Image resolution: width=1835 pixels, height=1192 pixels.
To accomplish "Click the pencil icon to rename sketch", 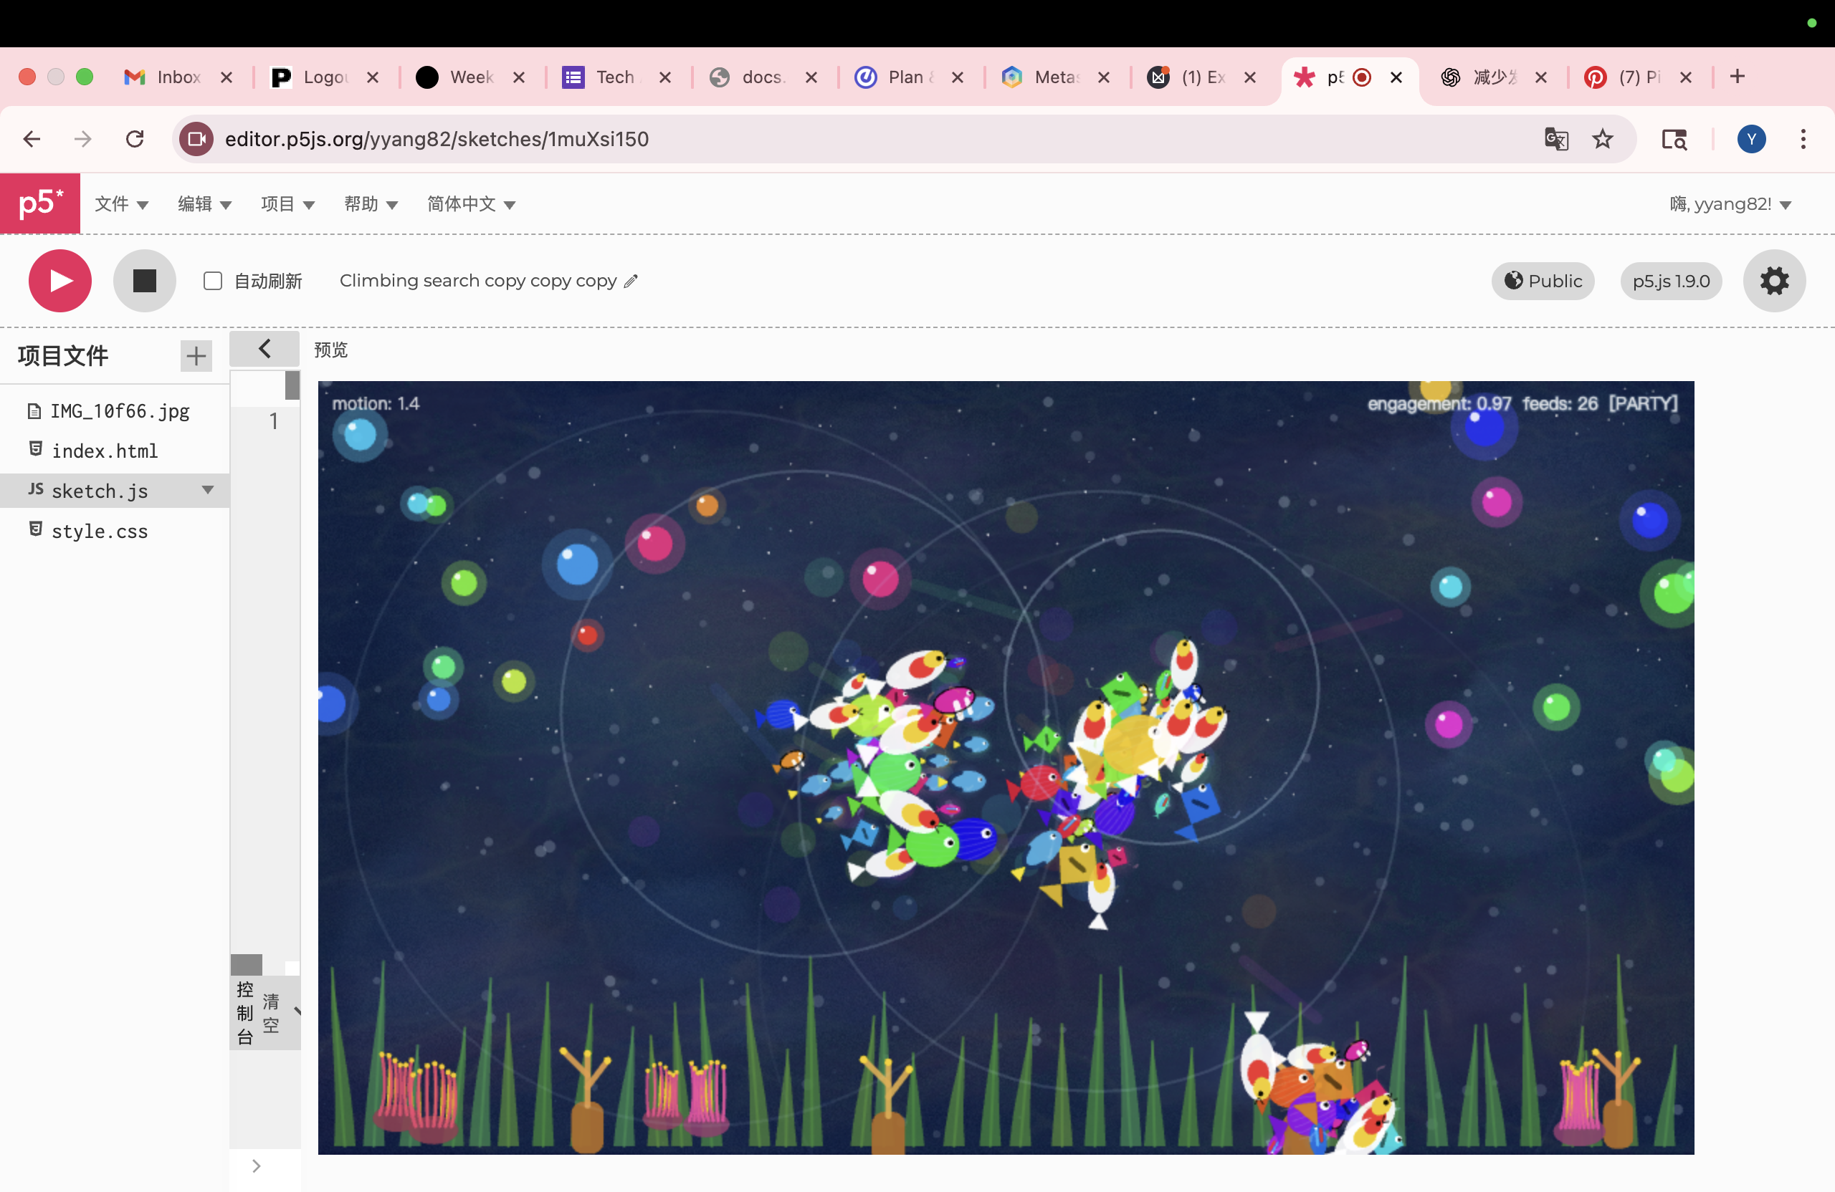I will click(631, 282).
